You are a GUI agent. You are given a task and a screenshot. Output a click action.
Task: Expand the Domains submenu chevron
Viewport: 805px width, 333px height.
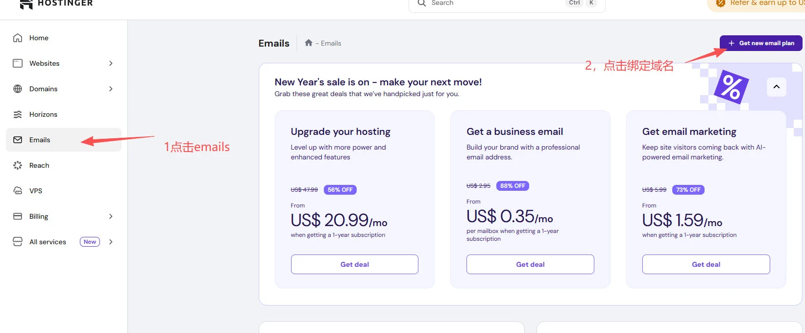click(x=111, y=89)
